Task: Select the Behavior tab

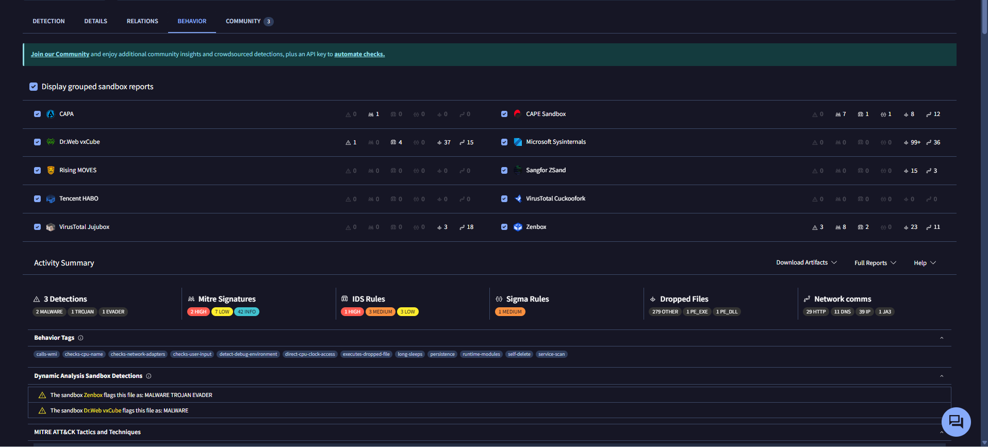Action: [192, 21]
